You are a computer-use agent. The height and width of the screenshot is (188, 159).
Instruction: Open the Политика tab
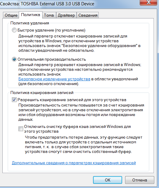pos(31,15)
